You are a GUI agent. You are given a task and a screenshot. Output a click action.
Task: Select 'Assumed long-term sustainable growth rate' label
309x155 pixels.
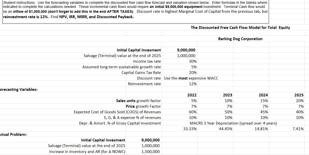click(x=122, y=67)
